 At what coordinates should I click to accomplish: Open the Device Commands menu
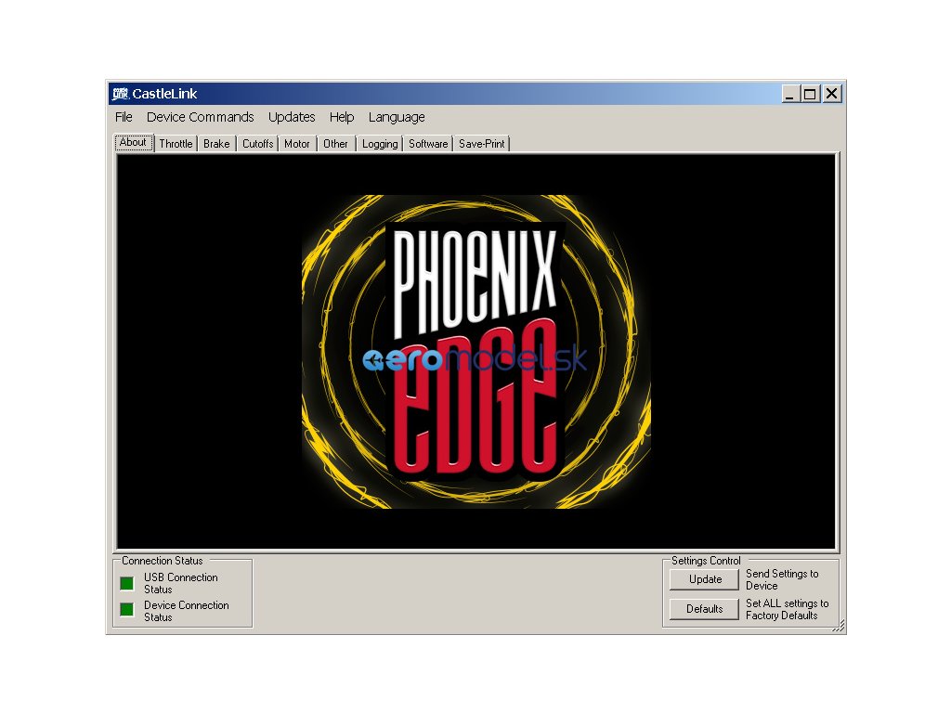[x=200, y=117]
